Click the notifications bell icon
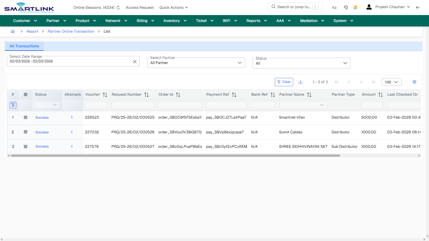Screen dimensions: 429x241 [x=355, y=7]
